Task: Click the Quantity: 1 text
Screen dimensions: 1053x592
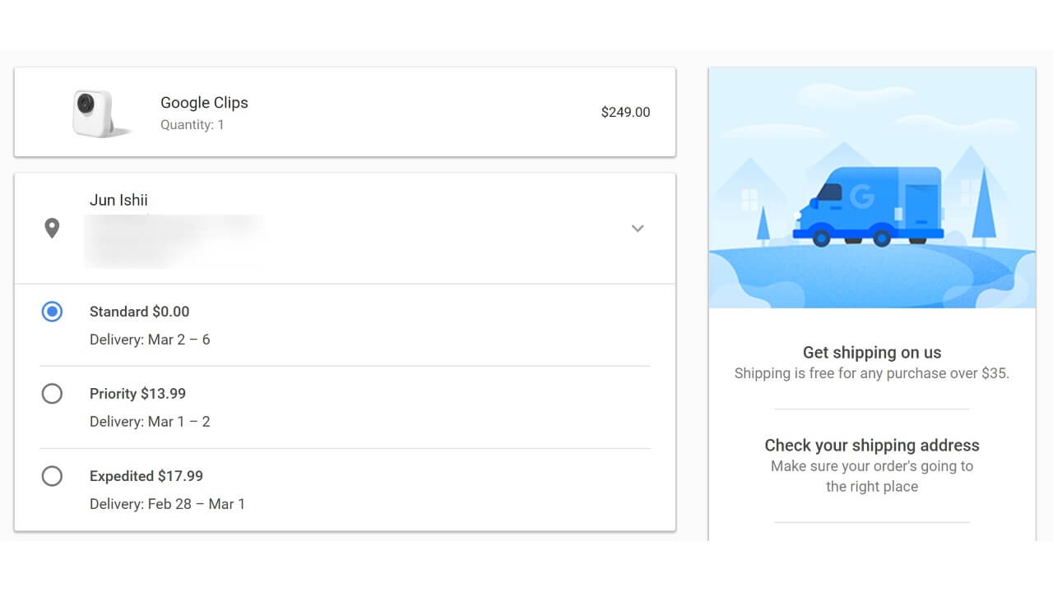Action: point(192,125)
